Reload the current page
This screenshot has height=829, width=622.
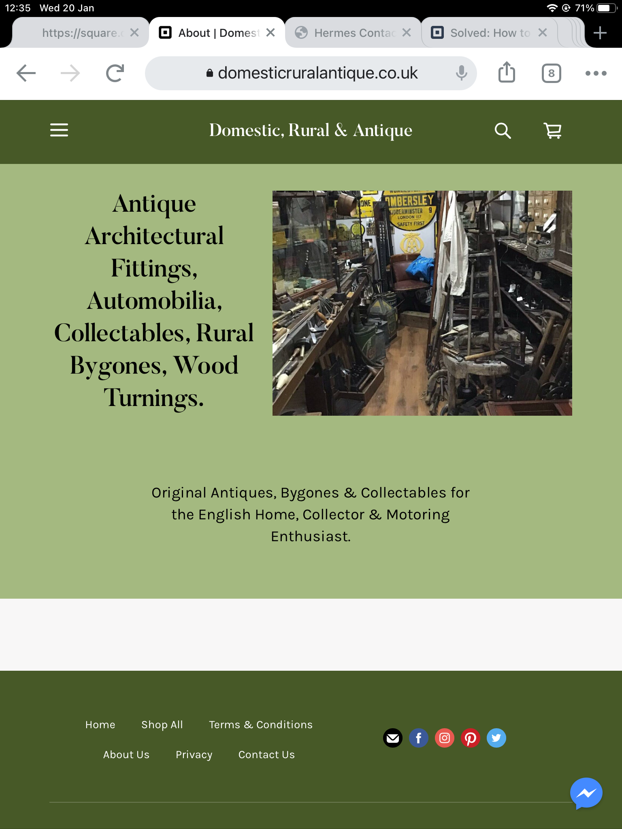(115, 73)
